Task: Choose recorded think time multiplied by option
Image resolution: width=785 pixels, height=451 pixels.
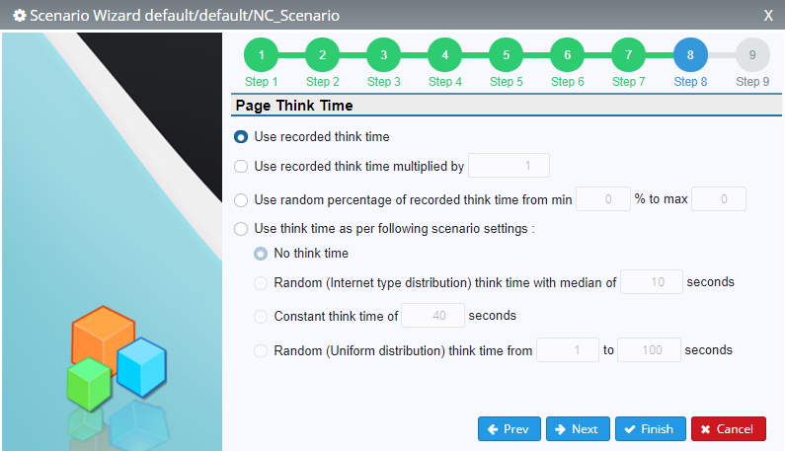Action: click(x=241, y=166)
